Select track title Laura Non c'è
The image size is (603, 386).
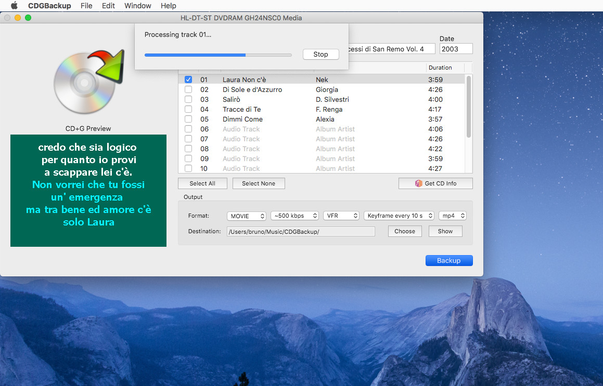point(244,79)
